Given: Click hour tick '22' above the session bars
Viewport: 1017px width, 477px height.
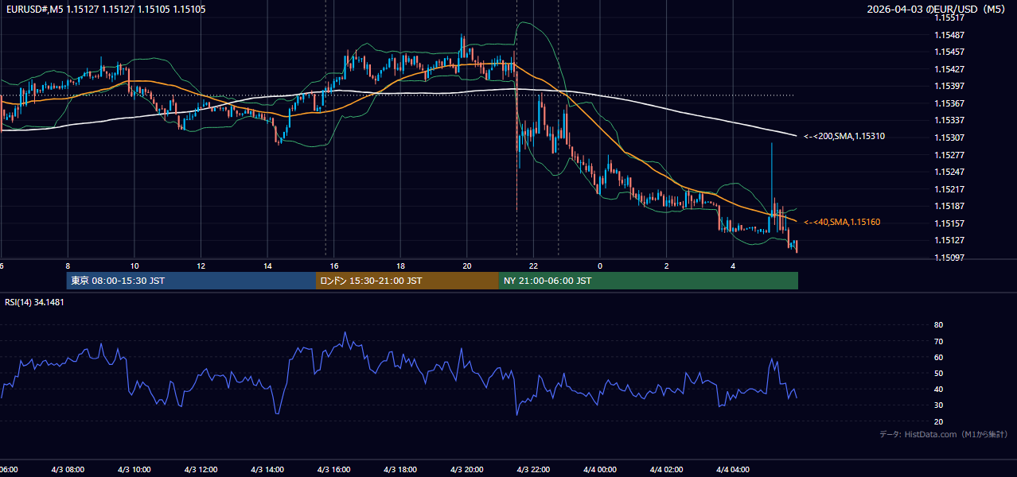Looking at the screenshot, I should [534, 266].
